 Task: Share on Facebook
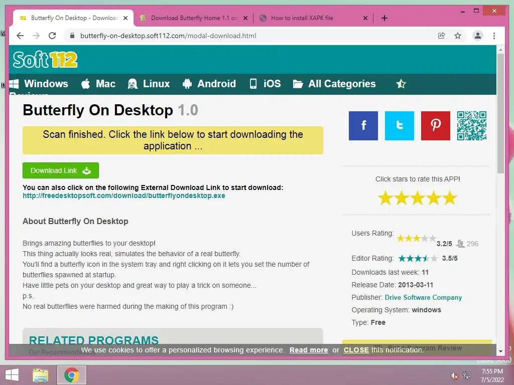[x=363, y=126]
